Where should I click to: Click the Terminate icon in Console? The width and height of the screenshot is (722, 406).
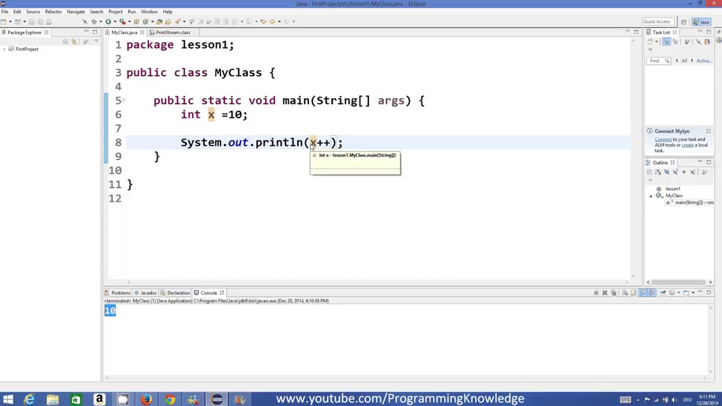click(x=596, y=293)
